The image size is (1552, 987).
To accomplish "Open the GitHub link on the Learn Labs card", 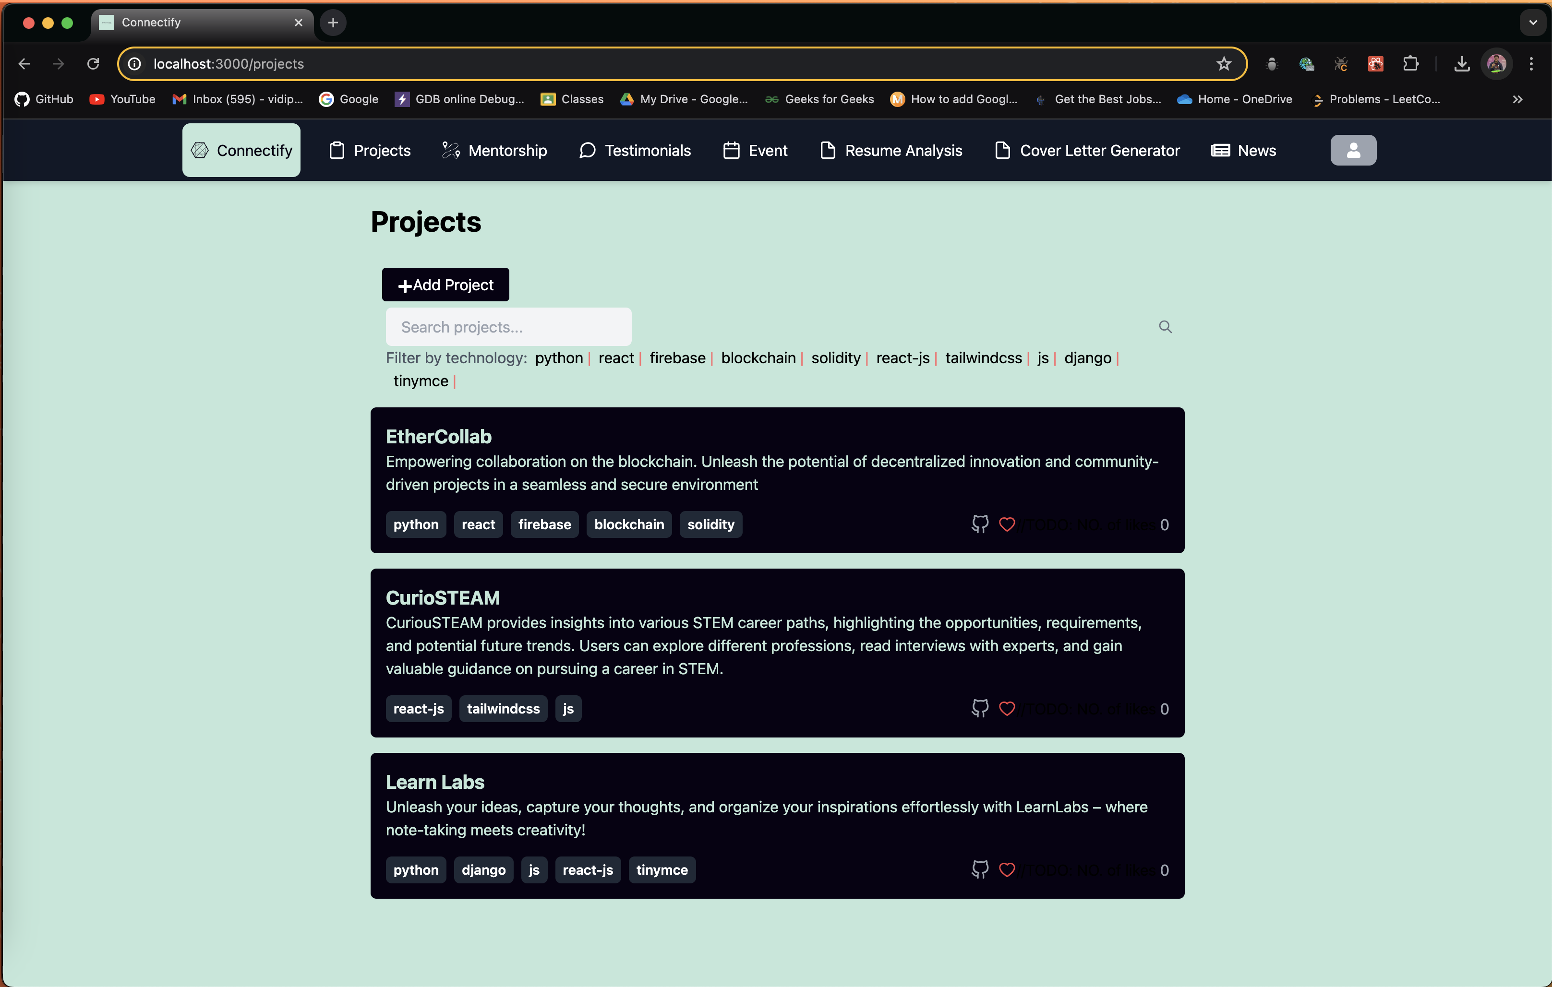I will coord(980,869).
